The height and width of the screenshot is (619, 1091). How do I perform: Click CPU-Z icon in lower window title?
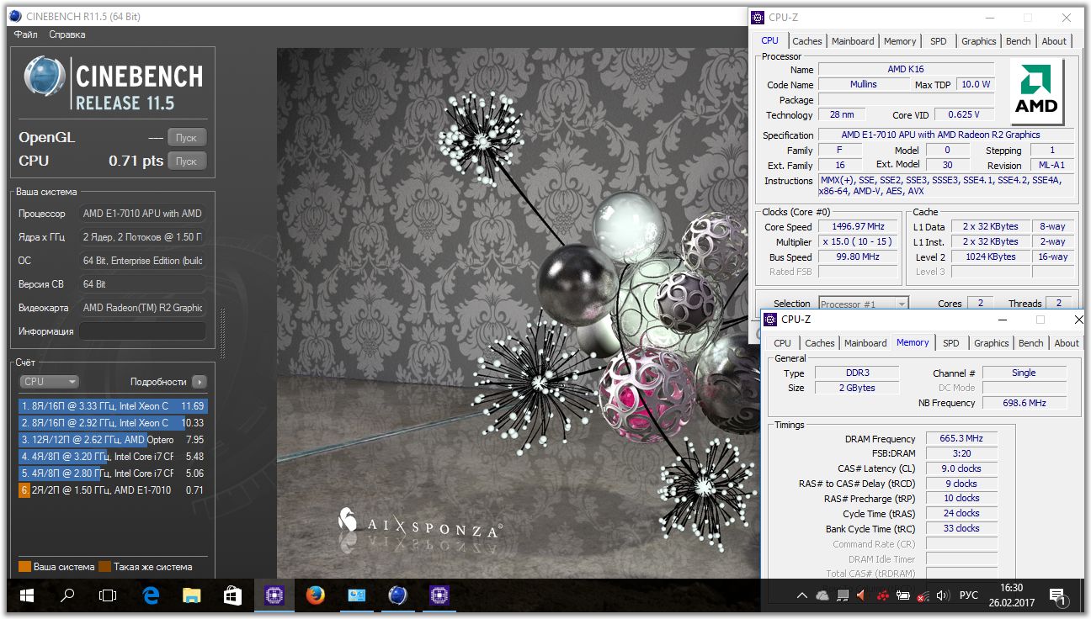click(770, 320)
